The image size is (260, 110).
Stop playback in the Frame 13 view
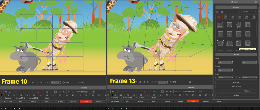click(x=136, y=82)
